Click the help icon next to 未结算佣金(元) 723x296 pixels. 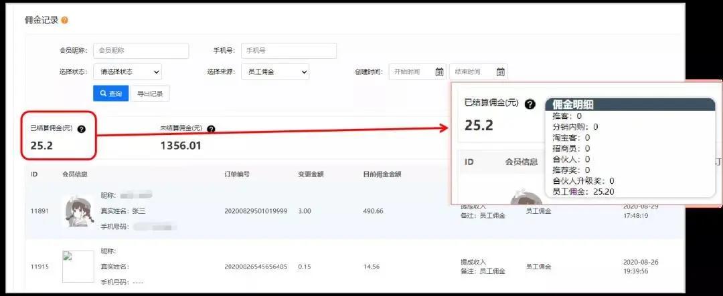tap(211, 130)
